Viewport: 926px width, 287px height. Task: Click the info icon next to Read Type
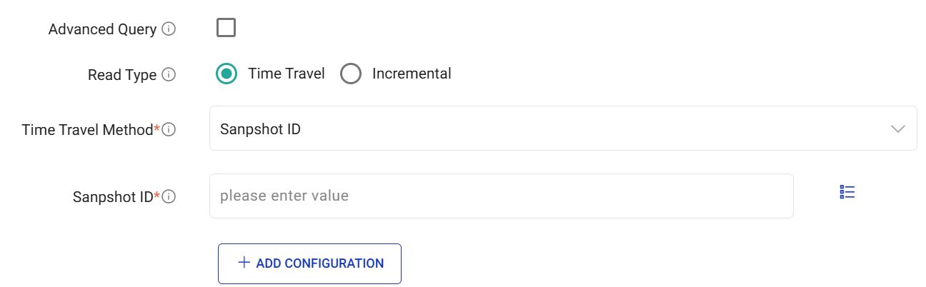(x=169, y=74)
